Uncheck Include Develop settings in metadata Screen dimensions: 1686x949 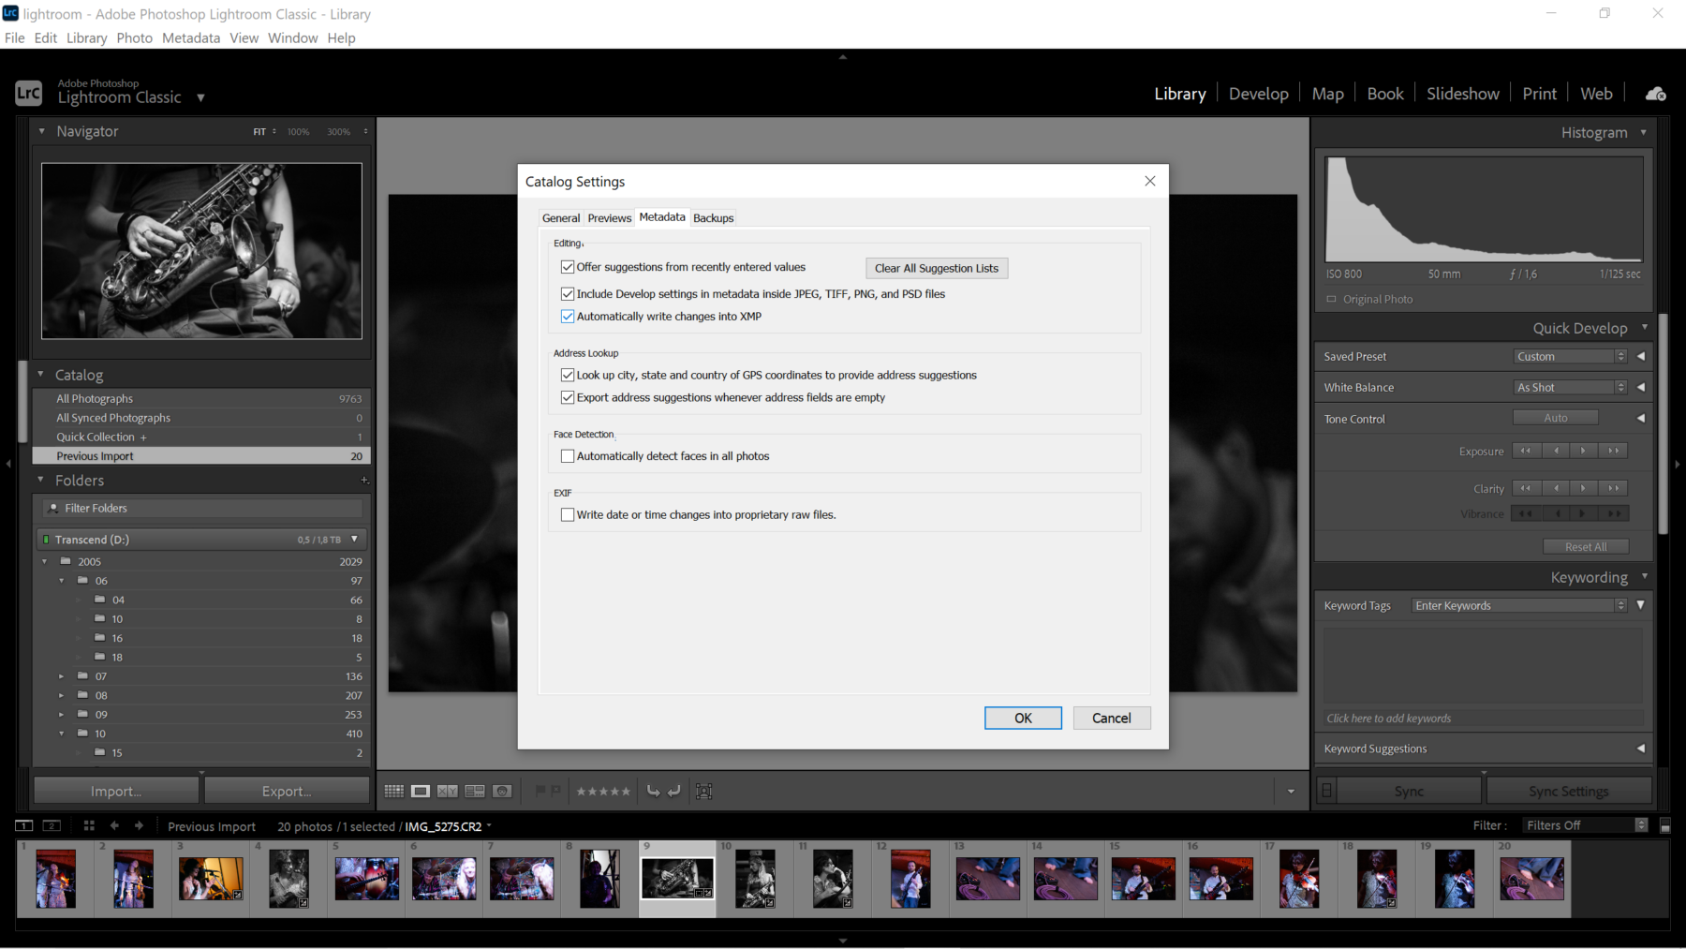[x=568, y=294]
